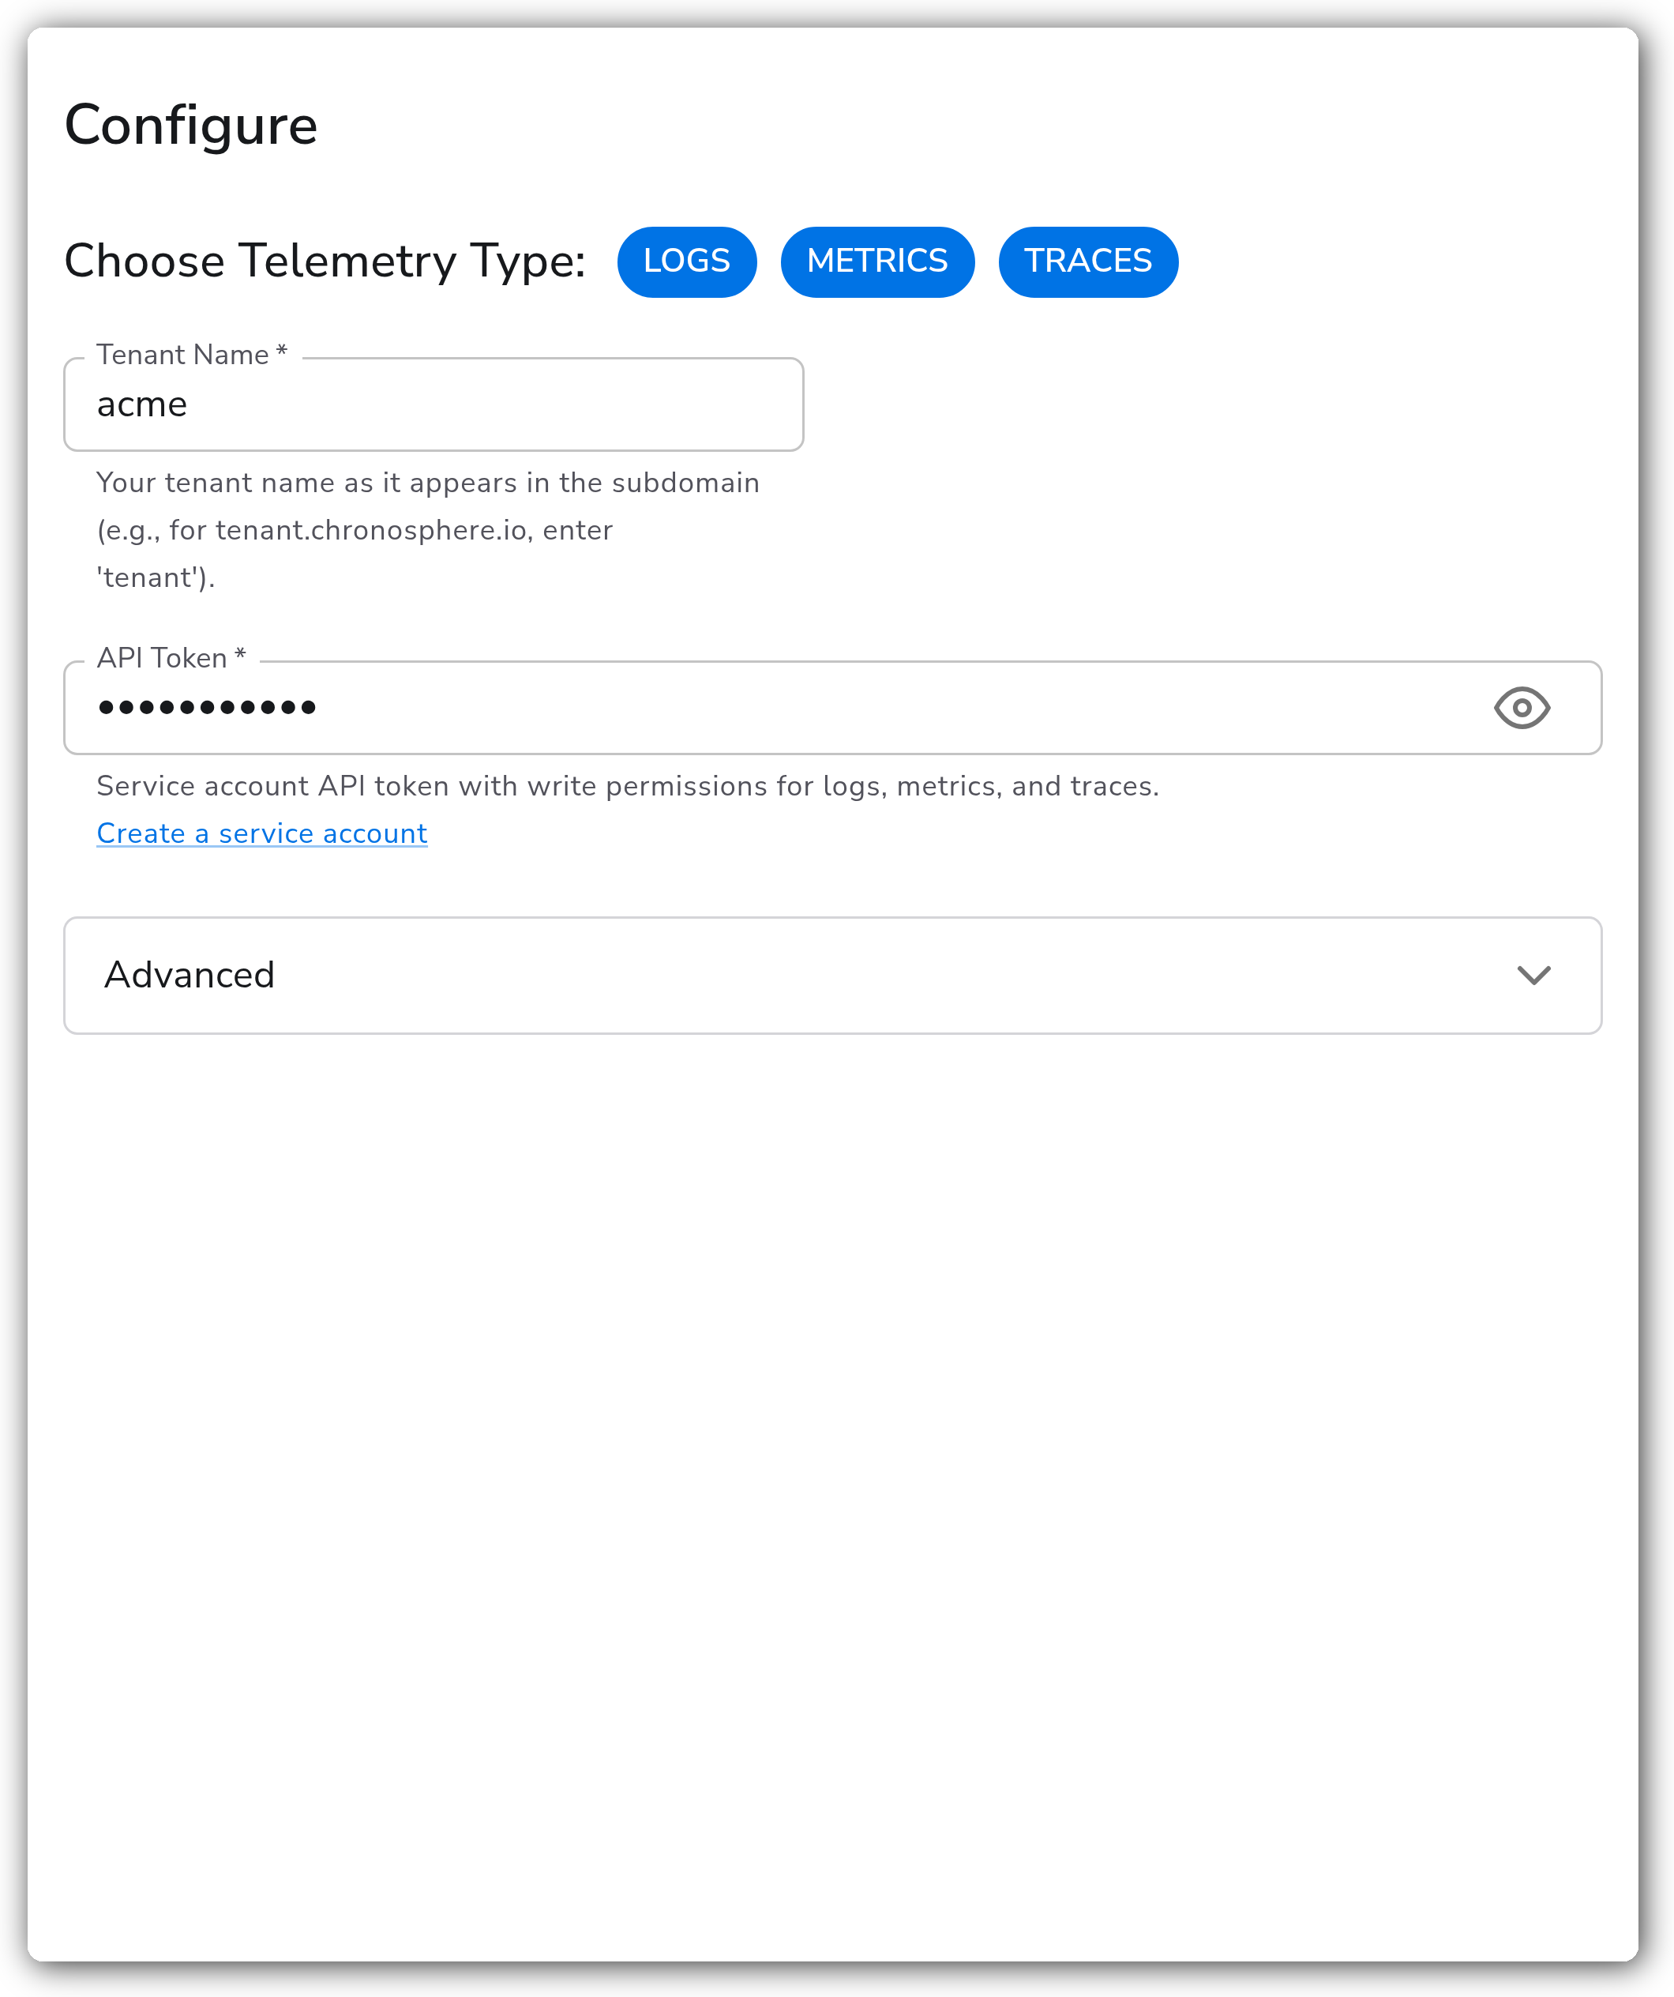
Task: Click the 'Choose Telemetry Type:' label
Action: click(x=325, y=261)
